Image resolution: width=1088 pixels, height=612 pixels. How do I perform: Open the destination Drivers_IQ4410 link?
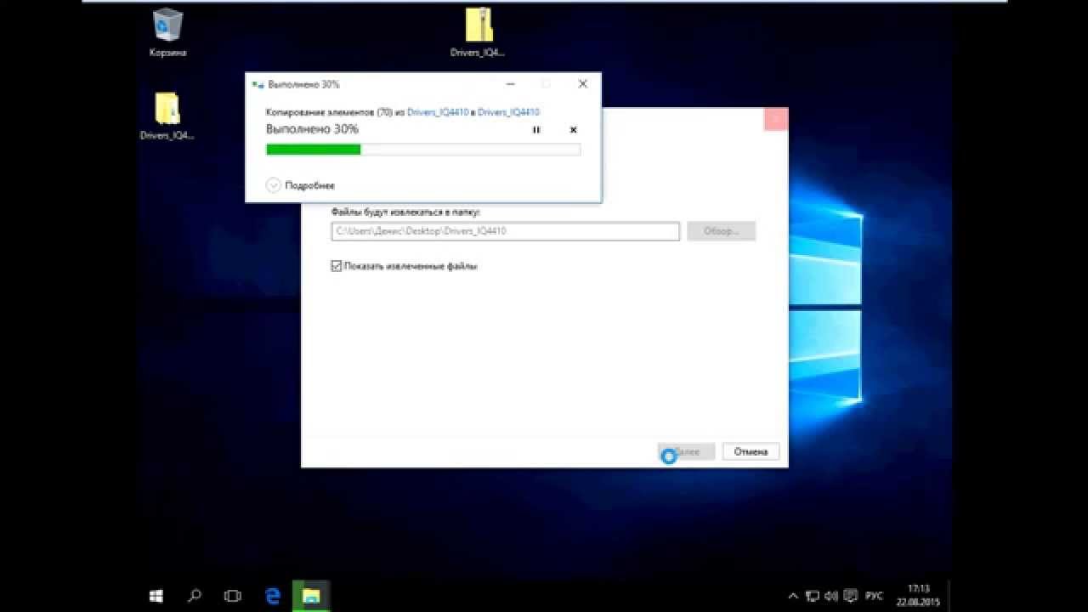508,112
